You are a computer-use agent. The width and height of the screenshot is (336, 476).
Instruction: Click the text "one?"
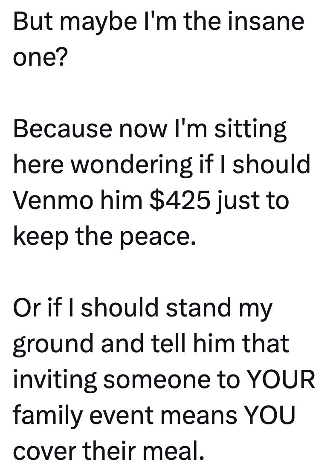[x=39, y=57]
